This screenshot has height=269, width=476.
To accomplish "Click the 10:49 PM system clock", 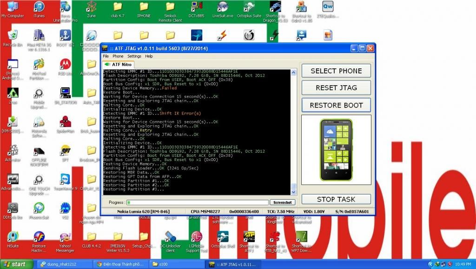I will [x=463, y=264].
